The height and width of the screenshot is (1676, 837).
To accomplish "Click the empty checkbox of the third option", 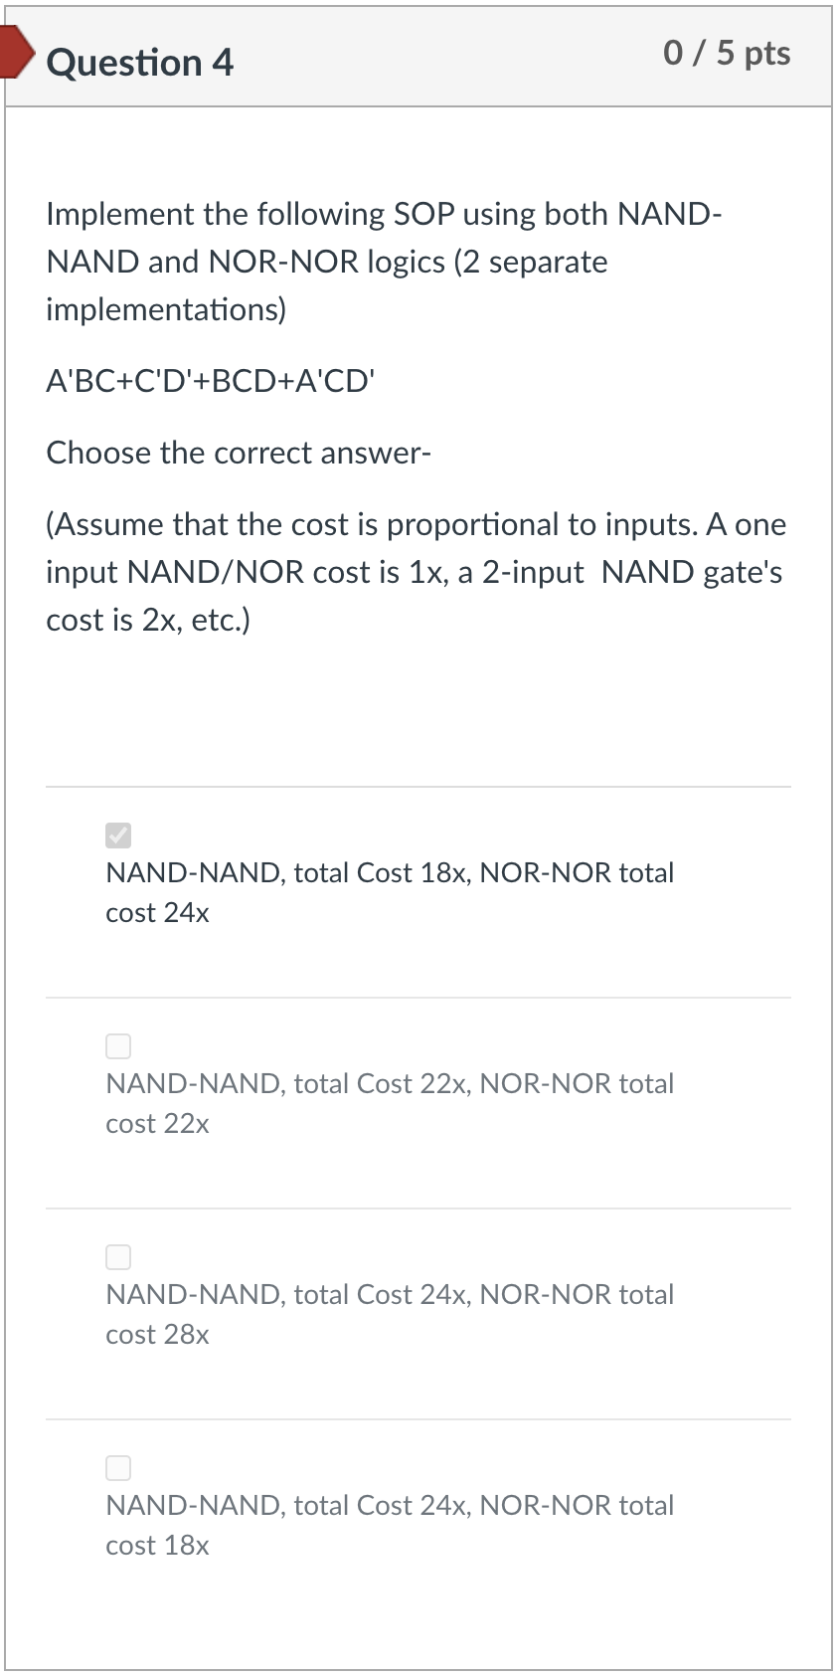I will tap(118, 1256).
